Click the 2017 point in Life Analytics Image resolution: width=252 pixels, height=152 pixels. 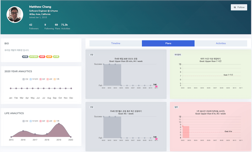pos(35,134)
